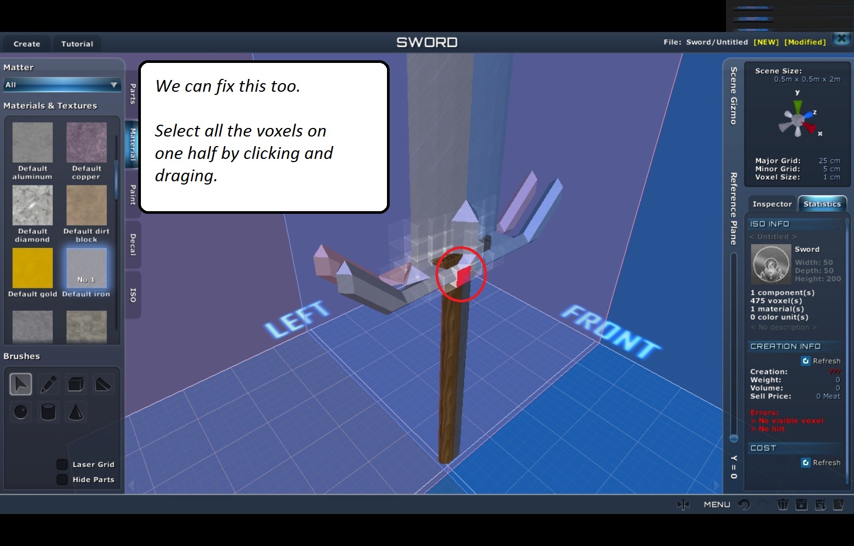Click the '< Untitled >' ISO name
The image size is (854, 546).
pyautogui.click(x=773, y=237)
